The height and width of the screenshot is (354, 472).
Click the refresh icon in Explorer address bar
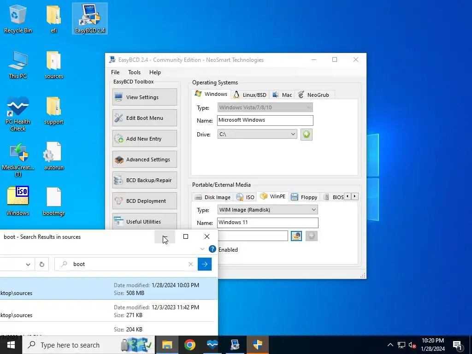42,264
